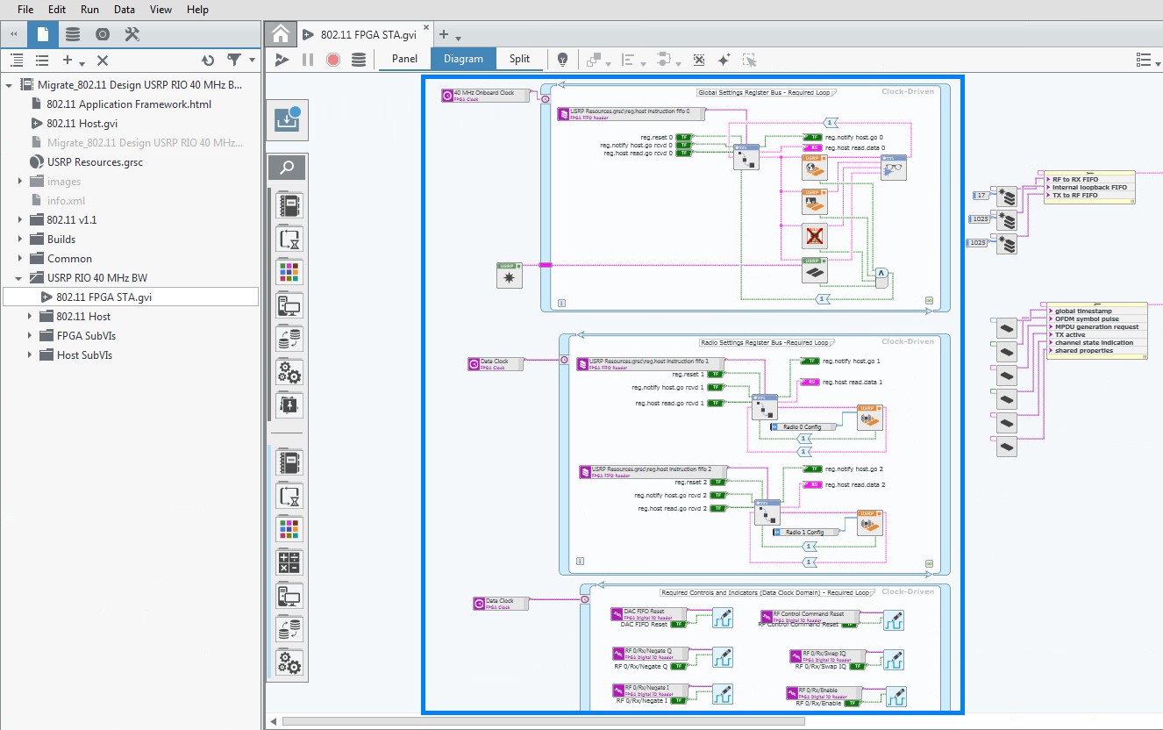
Task: Pause execution of the VI
Action: click(x=308, y=60)
